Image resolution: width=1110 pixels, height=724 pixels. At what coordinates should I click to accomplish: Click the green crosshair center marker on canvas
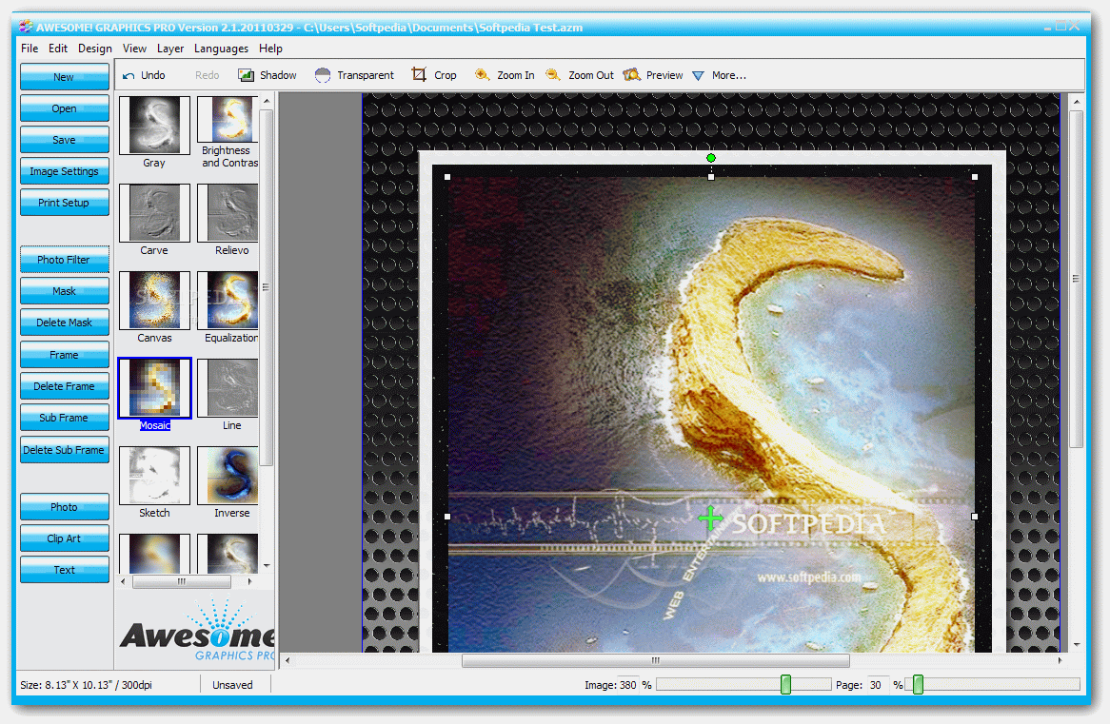coord(710,519)
